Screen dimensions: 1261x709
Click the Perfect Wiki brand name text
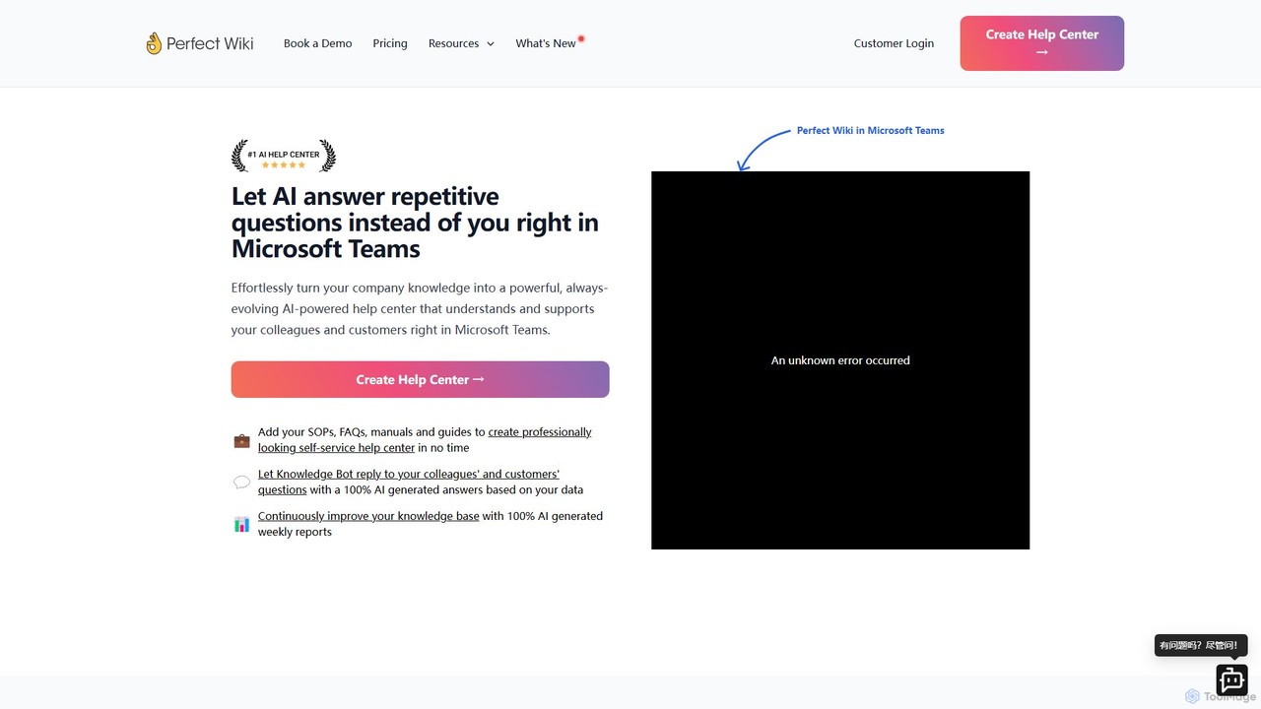coord(210,43)
